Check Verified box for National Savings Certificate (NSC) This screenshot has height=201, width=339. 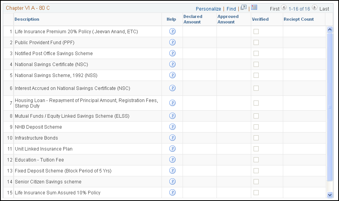[256, 64]
